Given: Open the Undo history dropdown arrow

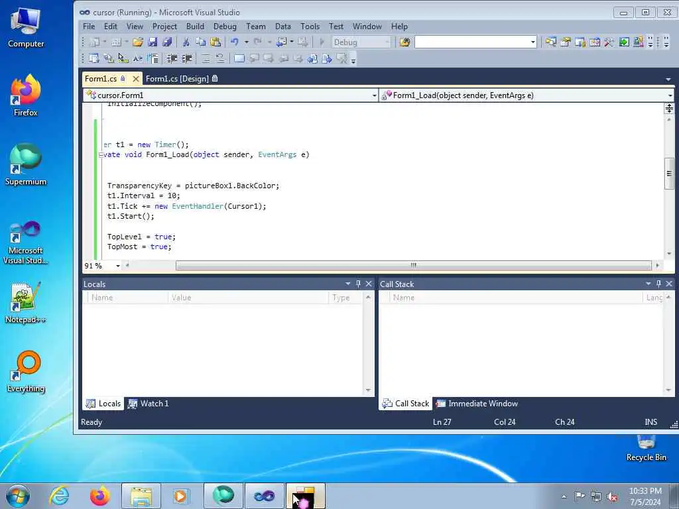Looking at the screenshot, I should click(x=247, y=42).
